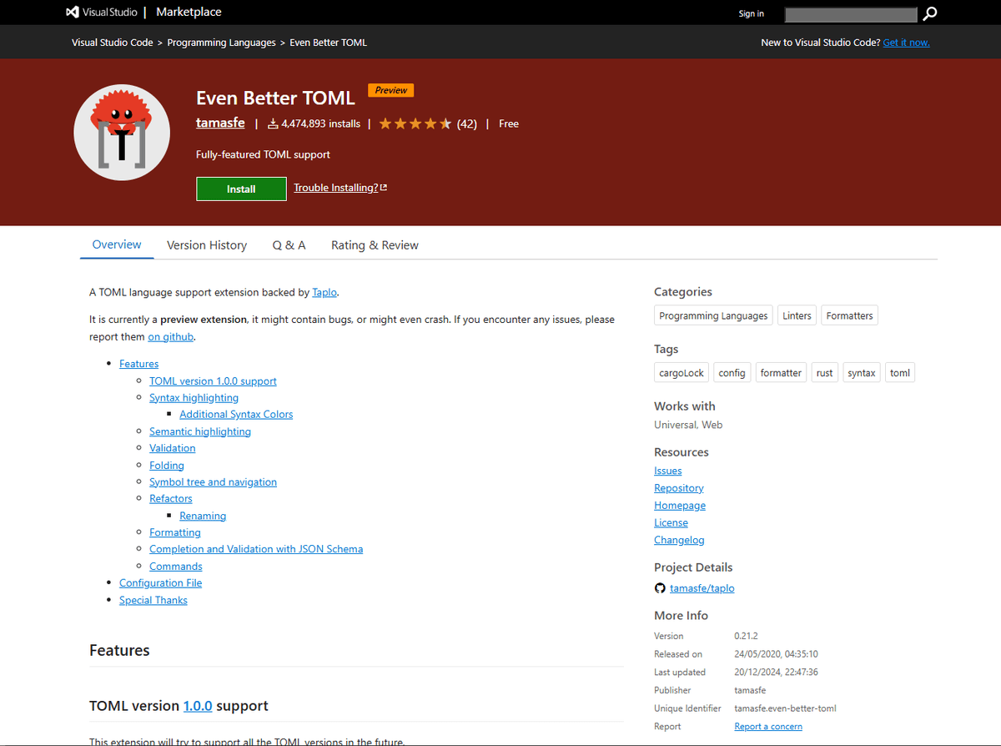Open the Changelog resource link

point(679,540)
